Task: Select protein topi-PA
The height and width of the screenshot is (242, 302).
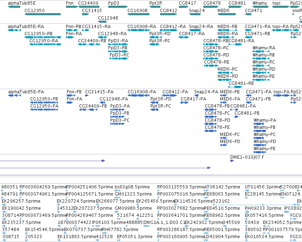Action: click(281, 92)
